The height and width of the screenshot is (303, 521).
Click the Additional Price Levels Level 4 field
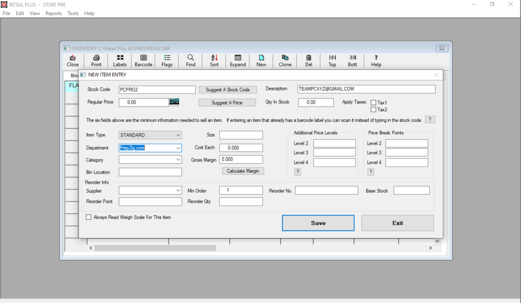(334, 162)
